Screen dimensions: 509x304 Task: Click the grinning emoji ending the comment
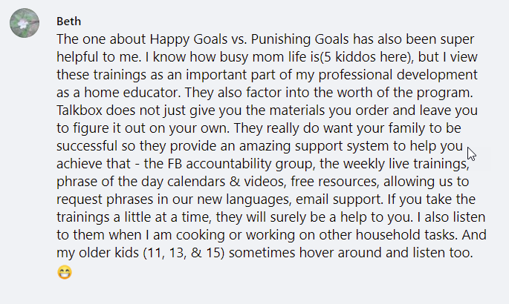click(x=64, y=272)
